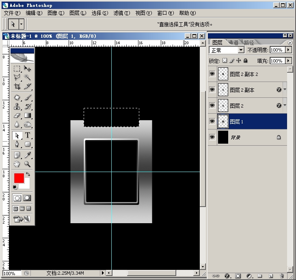Select the Sponge/Dodge tool
This screenshot has height=280, width=296.
(28, 125)
